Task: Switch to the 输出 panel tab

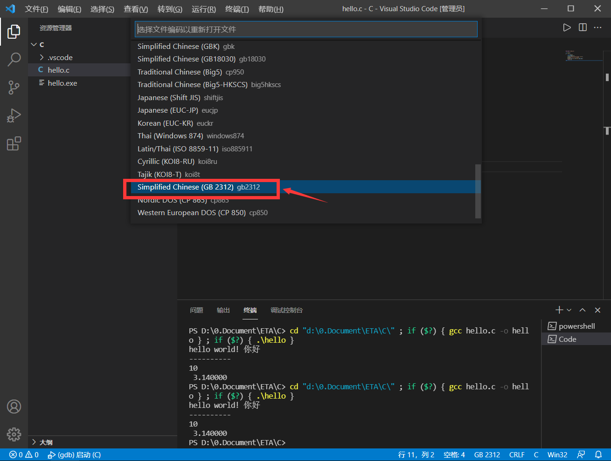Action: tap(223, 310)
